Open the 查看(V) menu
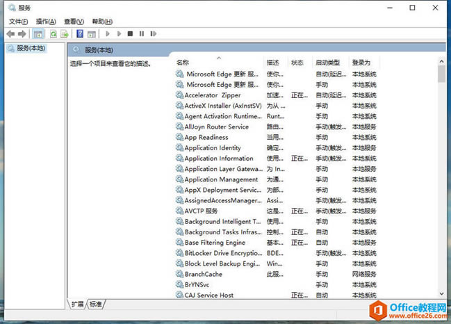 [x=74, y=22]
